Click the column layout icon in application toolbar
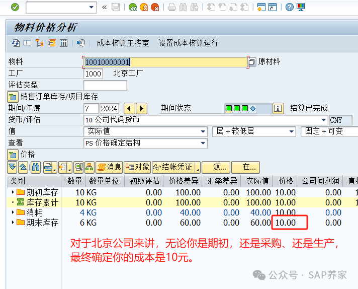This screenshot has width=358, height=289. (63, 43)
